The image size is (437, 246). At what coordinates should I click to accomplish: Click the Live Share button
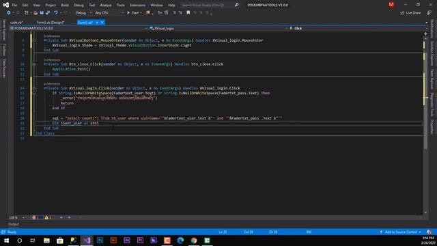tap(411, 13)
